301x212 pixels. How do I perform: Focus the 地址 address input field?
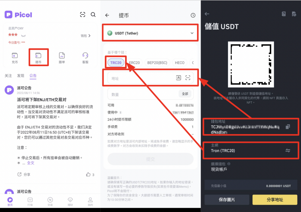pyautogui.click(x=150, y=78)
